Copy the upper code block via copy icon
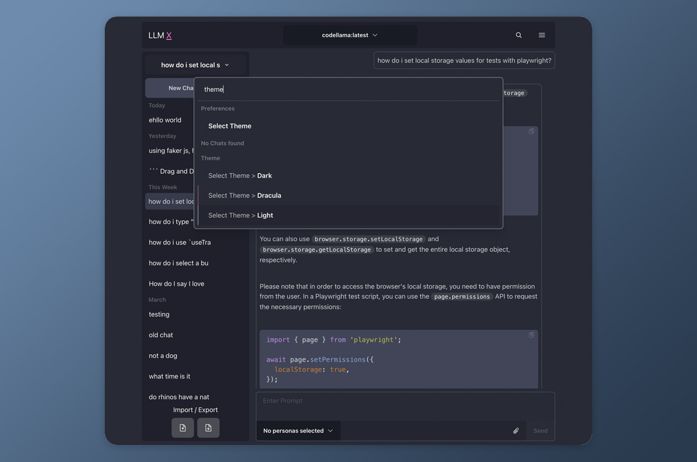Viewport: 697px width, 462px height. (531, 132)
